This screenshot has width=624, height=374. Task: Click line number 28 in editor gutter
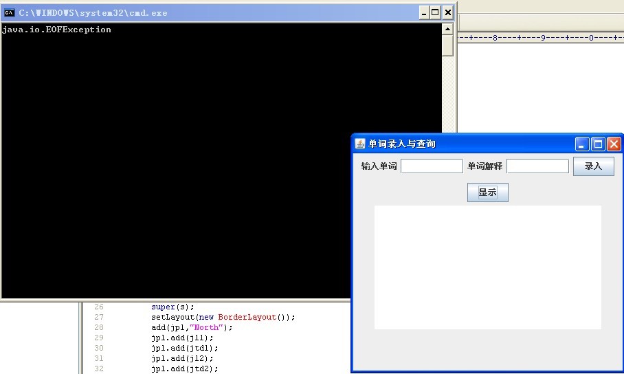99,328
